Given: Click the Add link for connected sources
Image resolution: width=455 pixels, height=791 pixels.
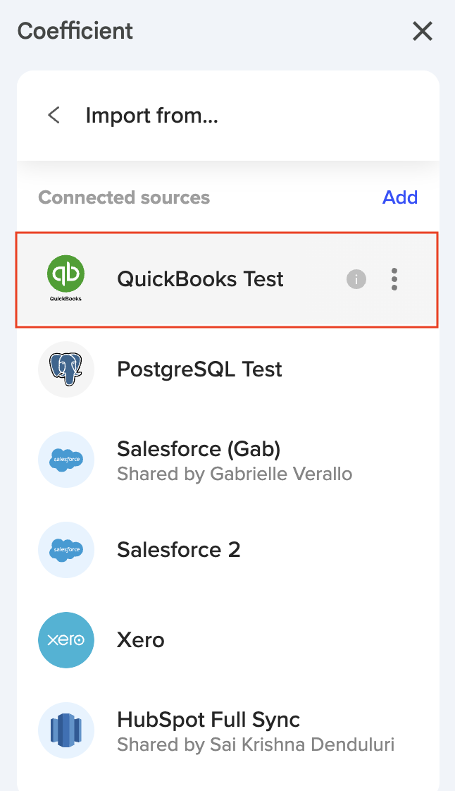Looking at the screenshot, I should (400, 197).
